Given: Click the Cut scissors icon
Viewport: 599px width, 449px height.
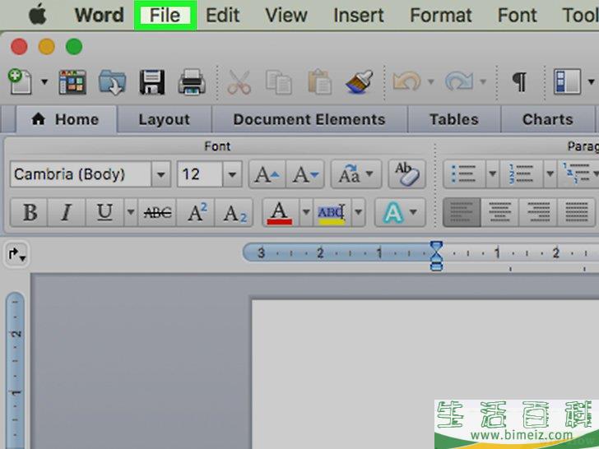Looking at the screenshot, I should [239, 82].
